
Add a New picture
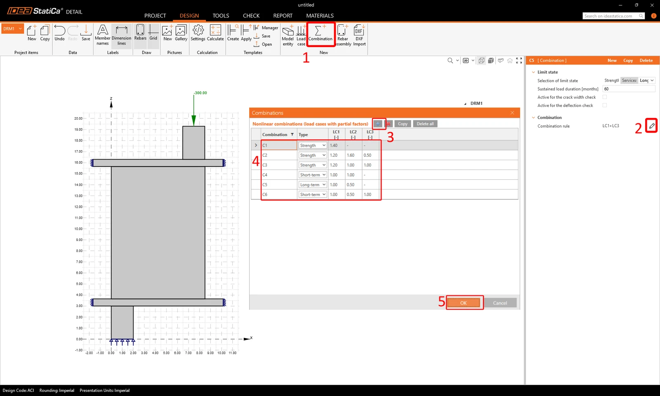(x=167, y=33)
